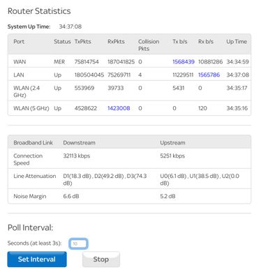Click the Noise Margin downstream 6.6 dB value
Viewport: 268px width, 279px height.
point(71,196)
